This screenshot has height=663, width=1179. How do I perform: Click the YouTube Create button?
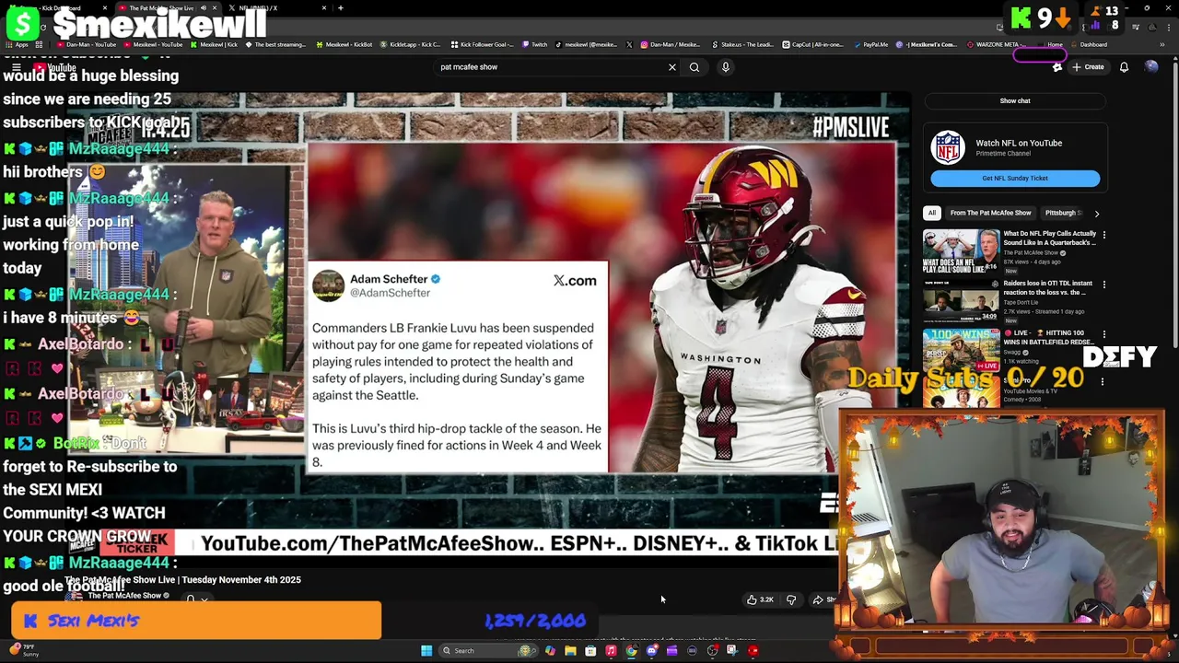tap(1088, 67)
